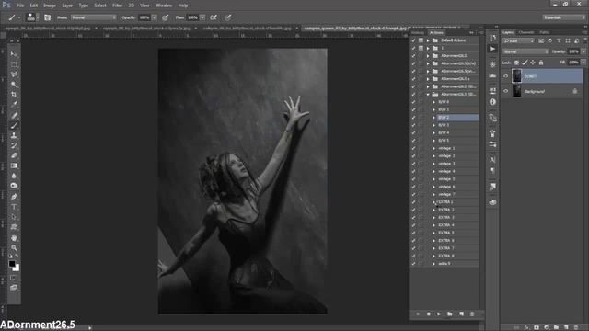This screenshot has width=589, height=331.
Task: Open the Actions play icon in collapsed dock
Action: click(492, 49)
